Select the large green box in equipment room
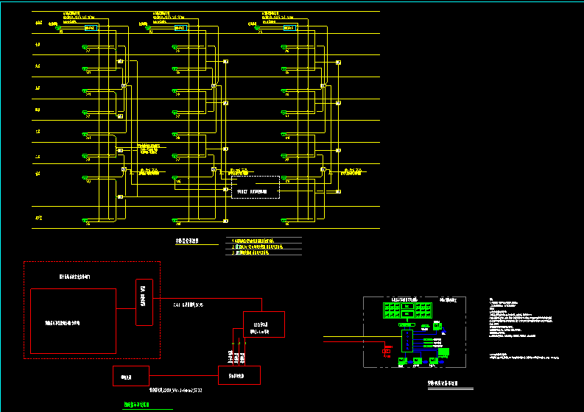This screenshot has width=584, height=412. coord(443,352)
